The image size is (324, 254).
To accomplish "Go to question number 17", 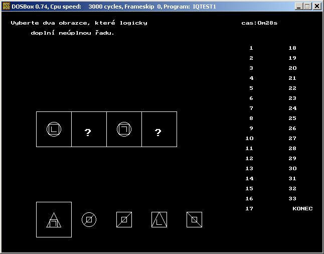I will tap(249, 208).
